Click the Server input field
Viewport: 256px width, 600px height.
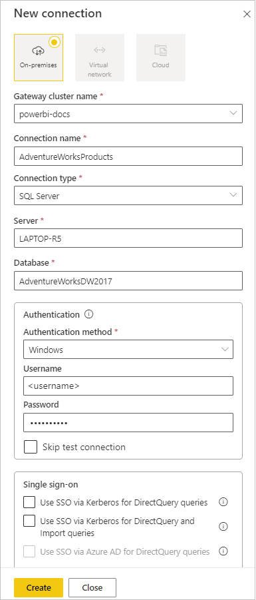(x=128, y=238)
